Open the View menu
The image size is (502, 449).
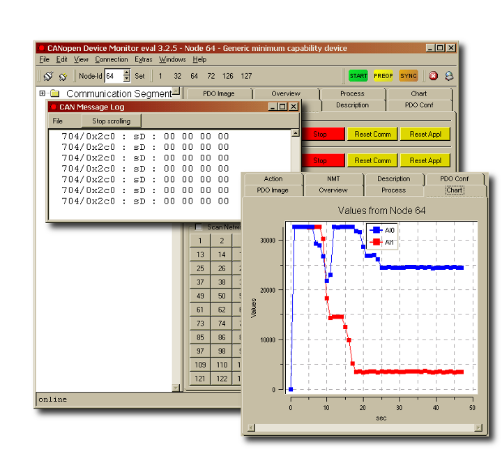pos(81,59)
